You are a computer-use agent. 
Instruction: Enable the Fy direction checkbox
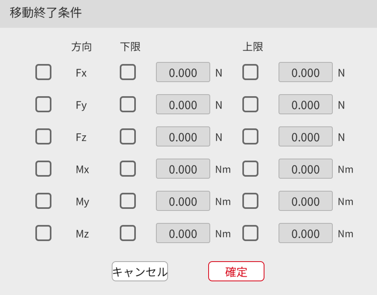pos(43,105)
